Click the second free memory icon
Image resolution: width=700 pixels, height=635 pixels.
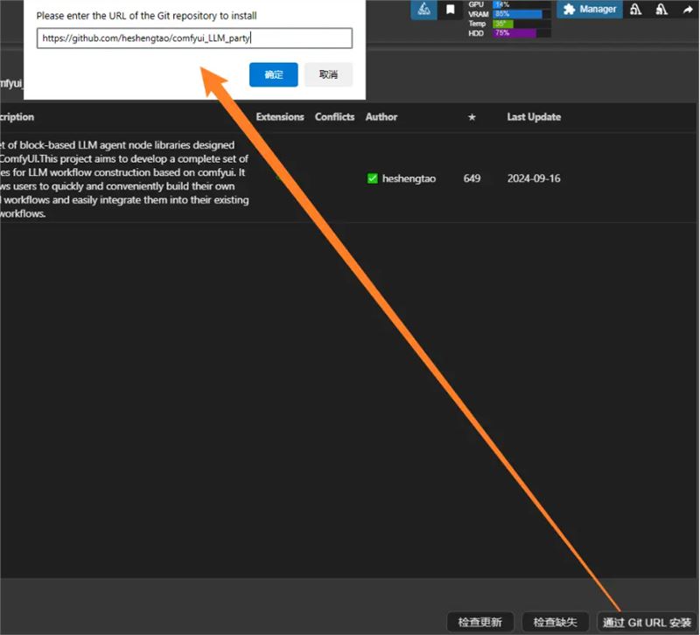pos(661,10)
